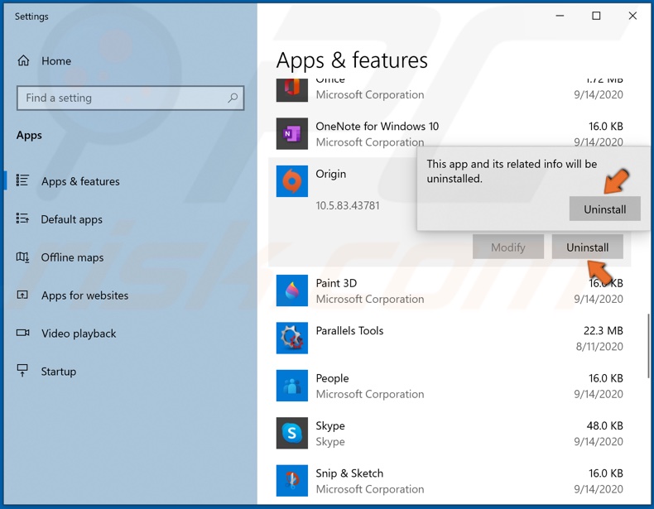Click the Office app icon

click(x=292, y=90)
